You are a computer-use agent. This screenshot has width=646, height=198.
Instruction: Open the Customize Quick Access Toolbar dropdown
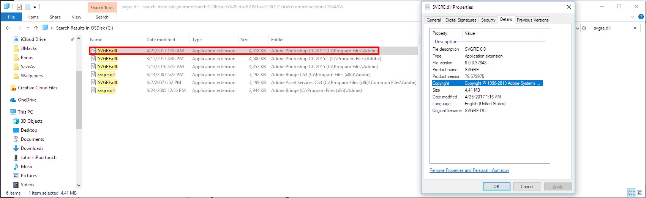click(35, 7)
